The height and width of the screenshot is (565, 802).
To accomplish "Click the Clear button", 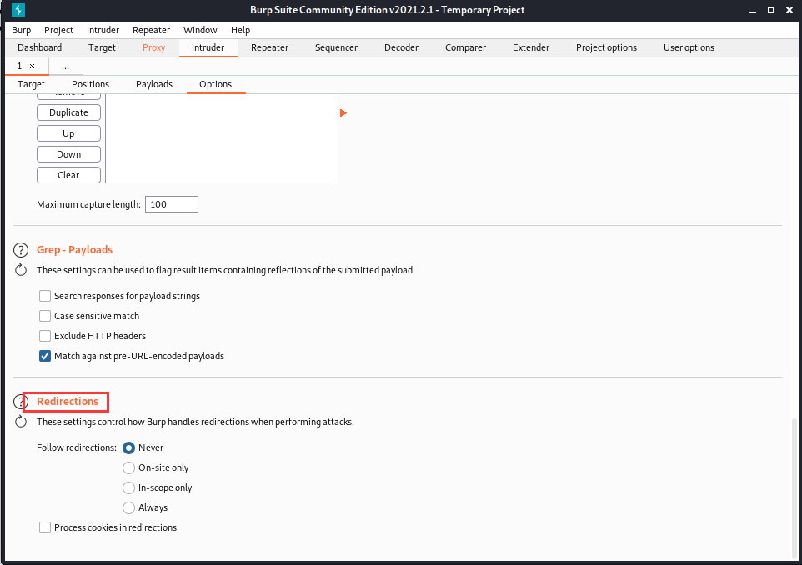I will [x=68, y=175].
